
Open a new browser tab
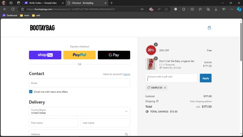(x=111, y=3)
